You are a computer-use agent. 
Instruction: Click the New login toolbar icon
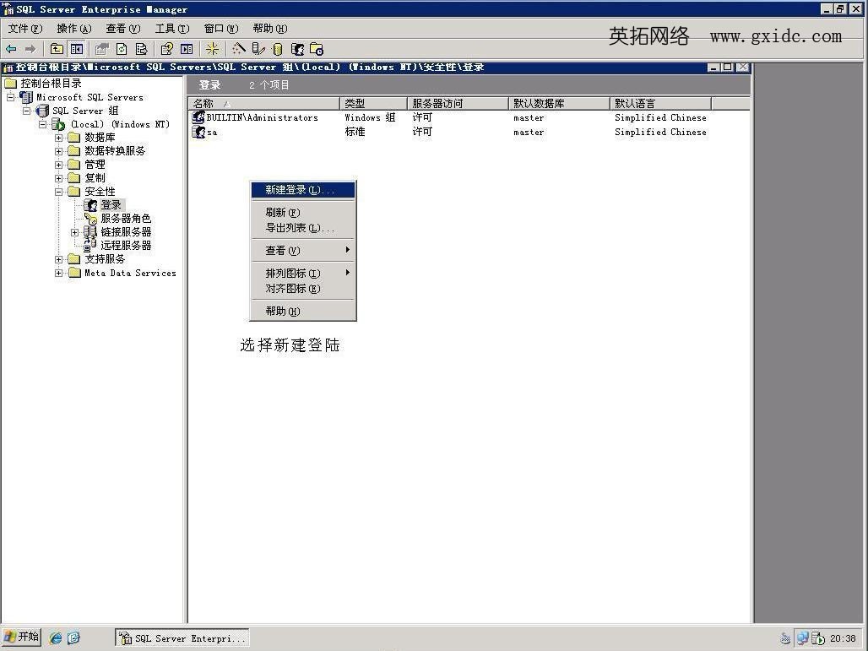pos(297,49)
